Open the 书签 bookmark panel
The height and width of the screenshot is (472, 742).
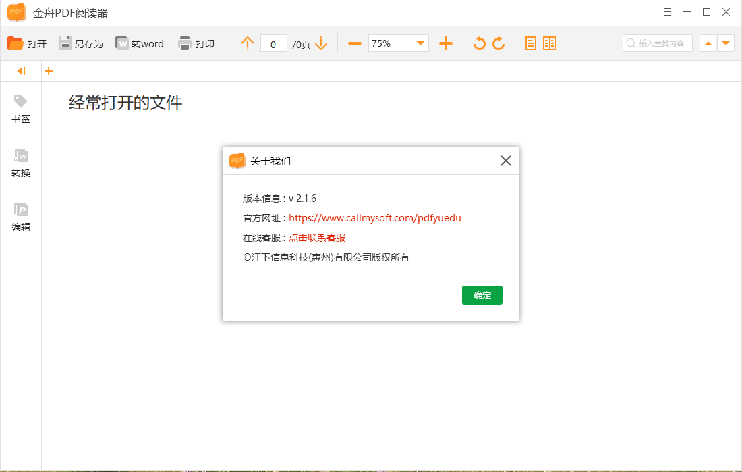coord(21,109)
